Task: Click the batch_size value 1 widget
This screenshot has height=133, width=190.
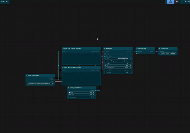Action: pos(82,97)
